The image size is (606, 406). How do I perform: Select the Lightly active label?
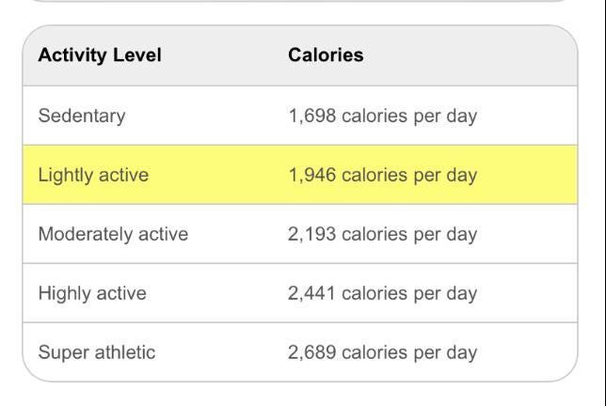click(93, 175)
